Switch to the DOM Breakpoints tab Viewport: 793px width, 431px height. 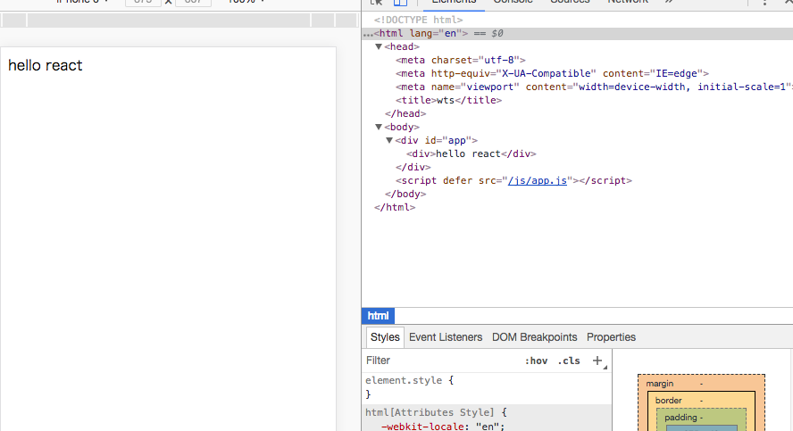pos(535,337)
